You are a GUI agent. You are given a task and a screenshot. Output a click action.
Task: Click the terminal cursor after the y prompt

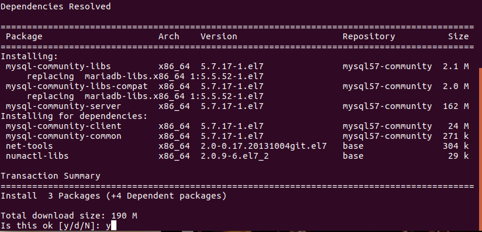coord(113,226)
